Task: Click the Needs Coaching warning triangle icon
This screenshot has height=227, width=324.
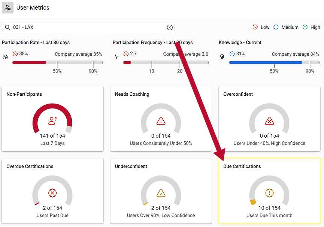Action: coord(161,121)
